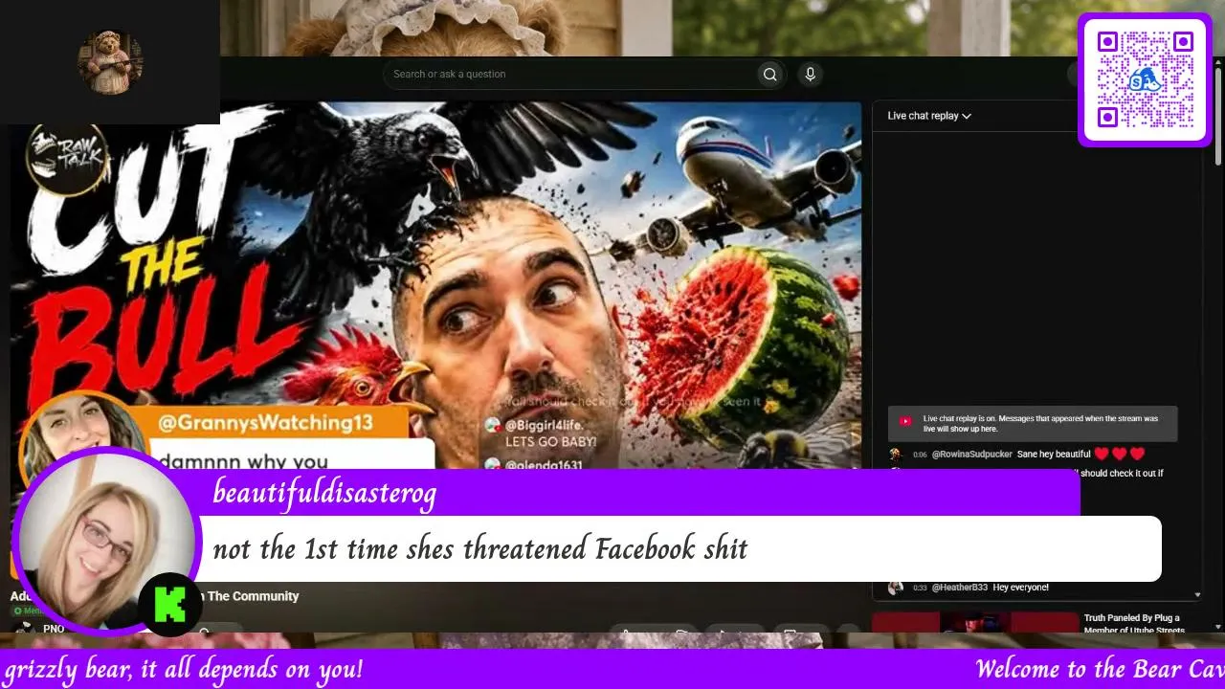Expand the Live chat replay dropdown
This screenshot has width=1225, height=689.
tap(928, 116)
